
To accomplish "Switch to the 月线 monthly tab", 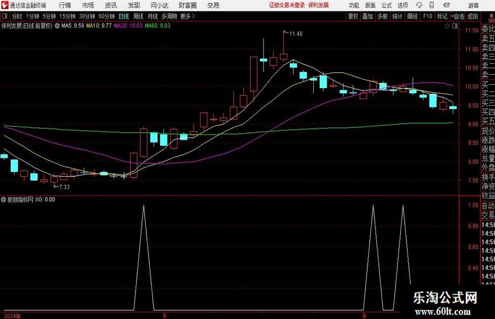I will click(x=152, y=16).
